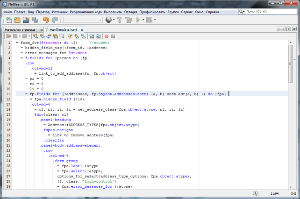Screen dimensions: 300x199
Task: Click Find Next Occurrence icon
Action: point(49,36)
